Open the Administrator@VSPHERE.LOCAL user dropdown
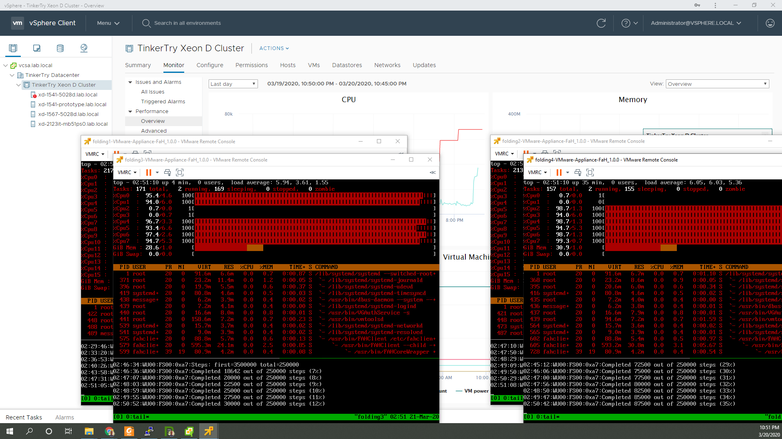The width and height of the screenshot is (782, 439). [x=696, y=23]
